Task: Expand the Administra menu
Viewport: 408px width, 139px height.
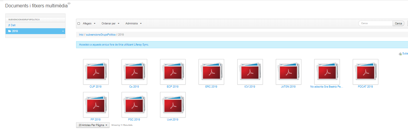Action: click(134, 24)
